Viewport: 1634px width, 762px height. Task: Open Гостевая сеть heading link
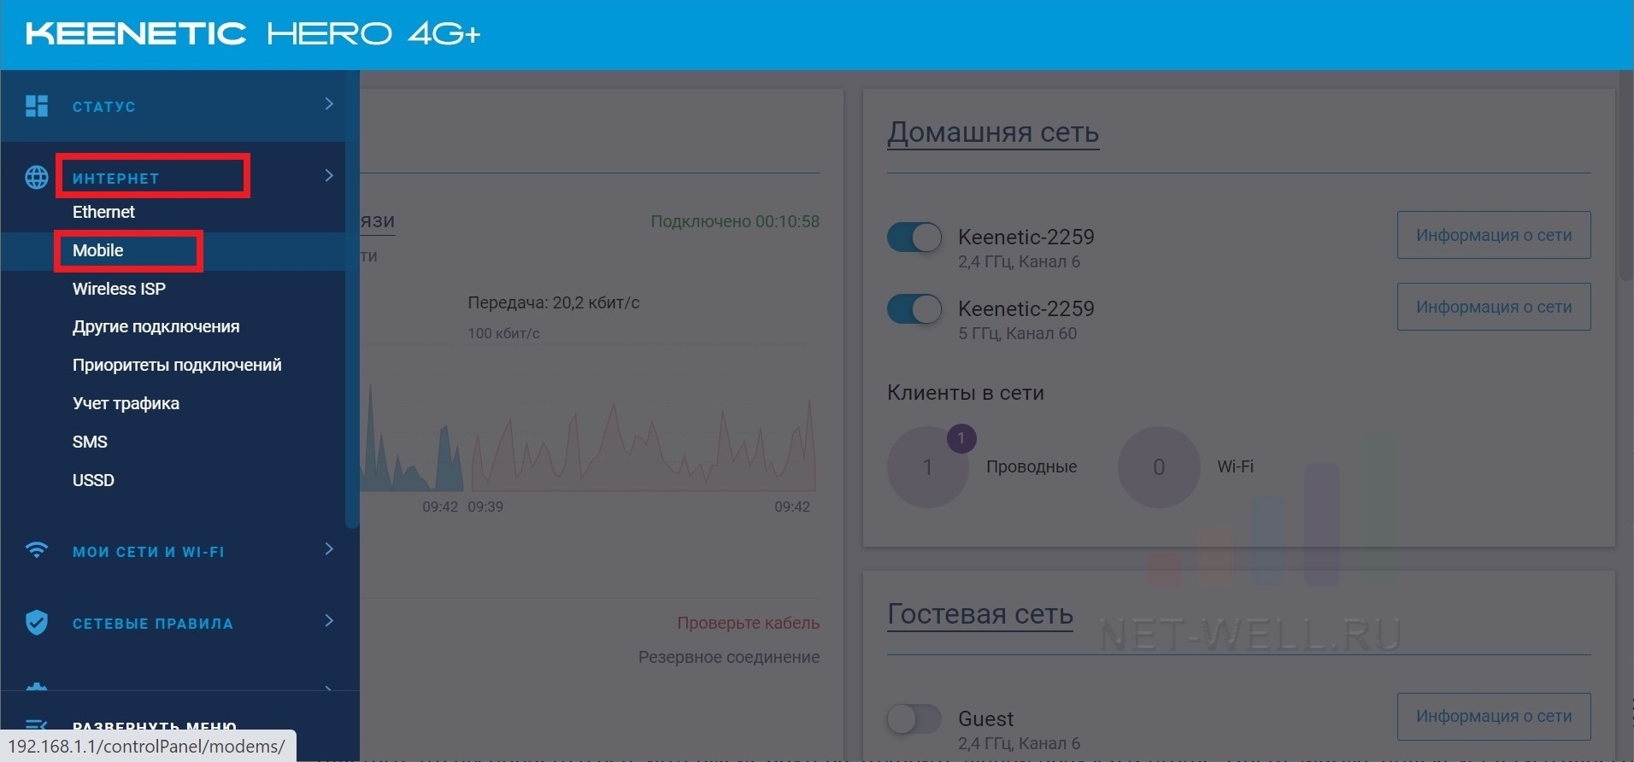coord(980,614)
